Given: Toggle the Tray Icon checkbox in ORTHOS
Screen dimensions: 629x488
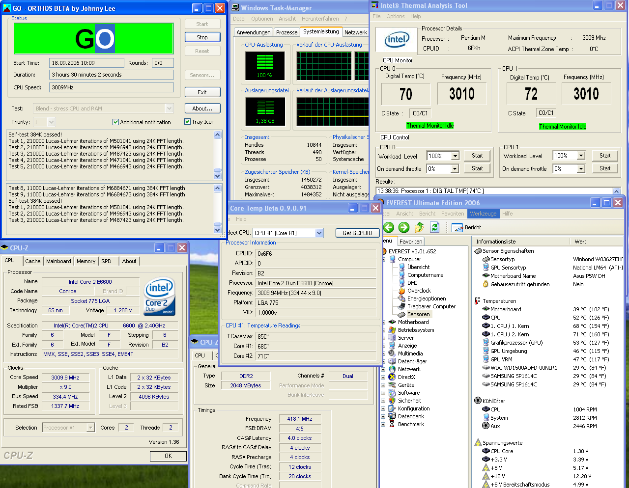Looking at the screenshot, I should pyautogui.click(x=187, y=122).
